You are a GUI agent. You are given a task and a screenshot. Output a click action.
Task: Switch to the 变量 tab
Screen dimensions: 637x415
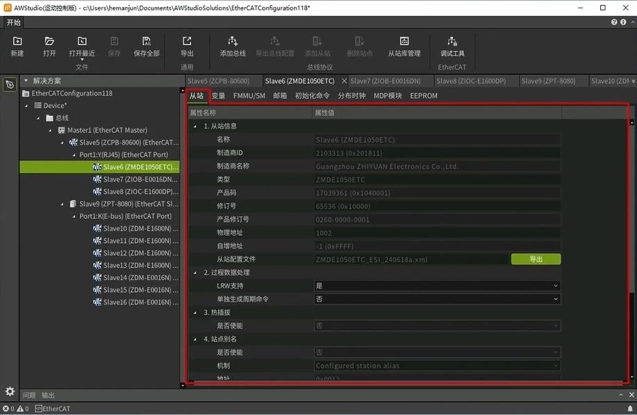218,96
